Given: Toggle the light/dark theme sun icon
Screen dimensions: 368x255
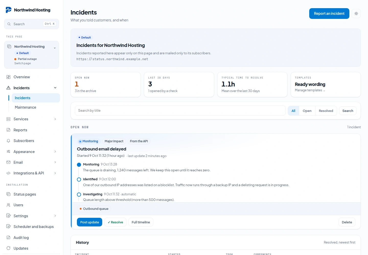Looking at the screenshot, I should pyautogui.click(x=356, y=14).
